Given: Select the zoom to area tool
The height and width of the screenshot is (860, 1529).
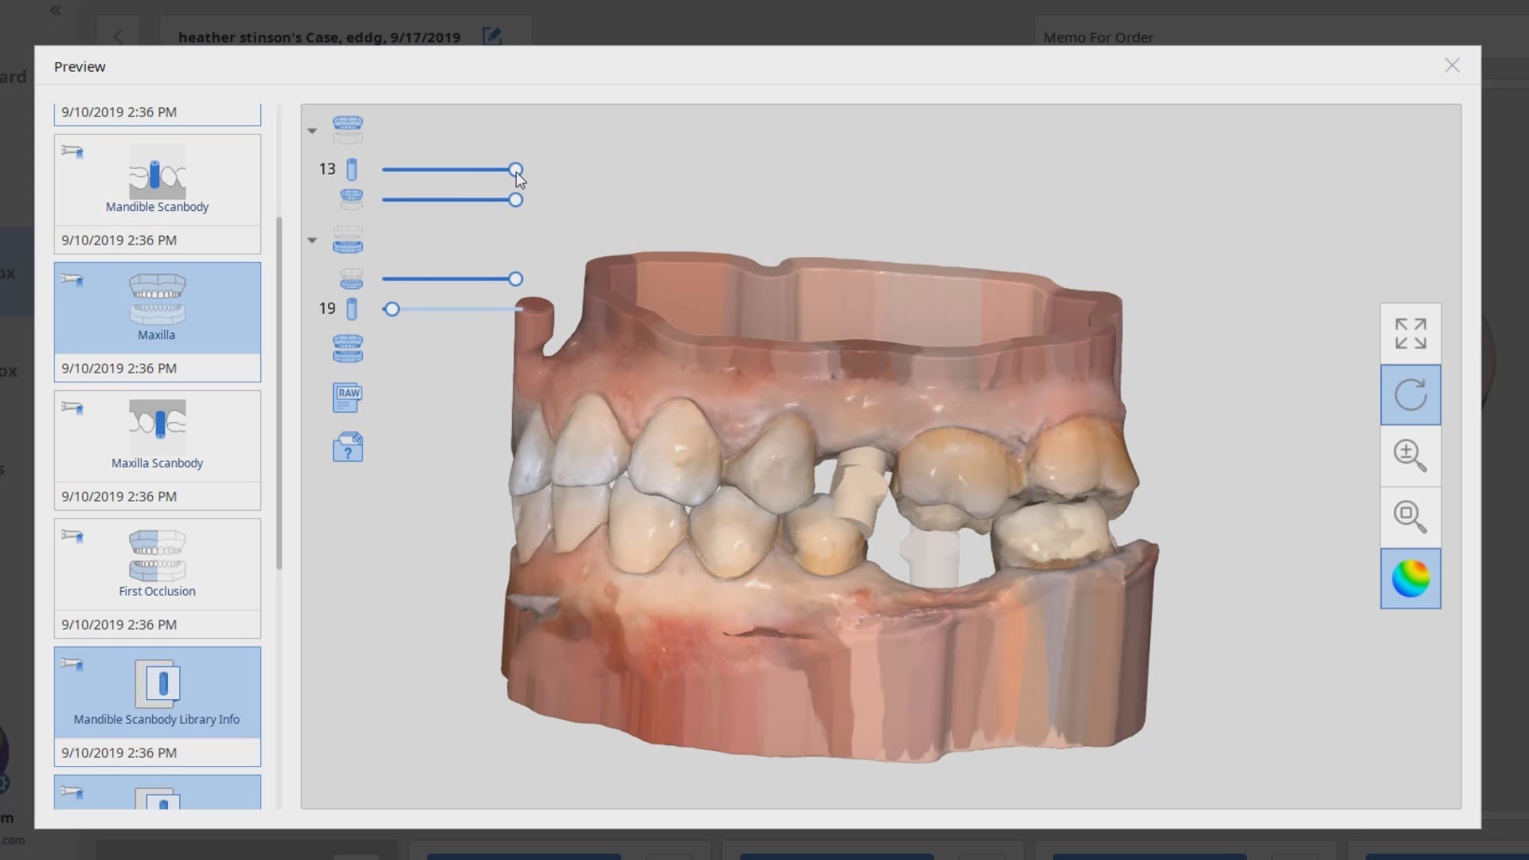Looking at the screenshot, I should [1410, 517].
